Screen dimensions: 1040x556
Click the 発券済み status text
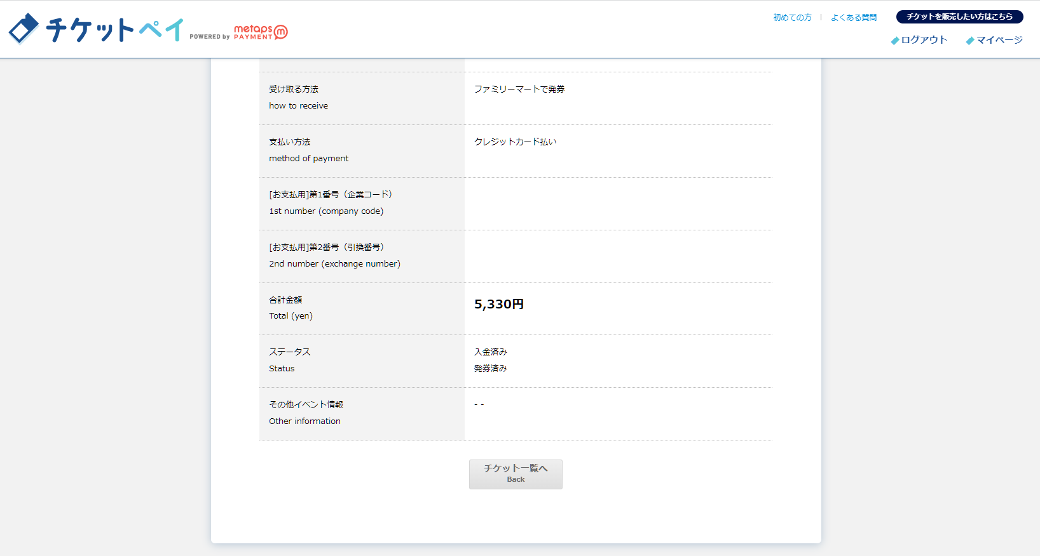pos(491,368)
